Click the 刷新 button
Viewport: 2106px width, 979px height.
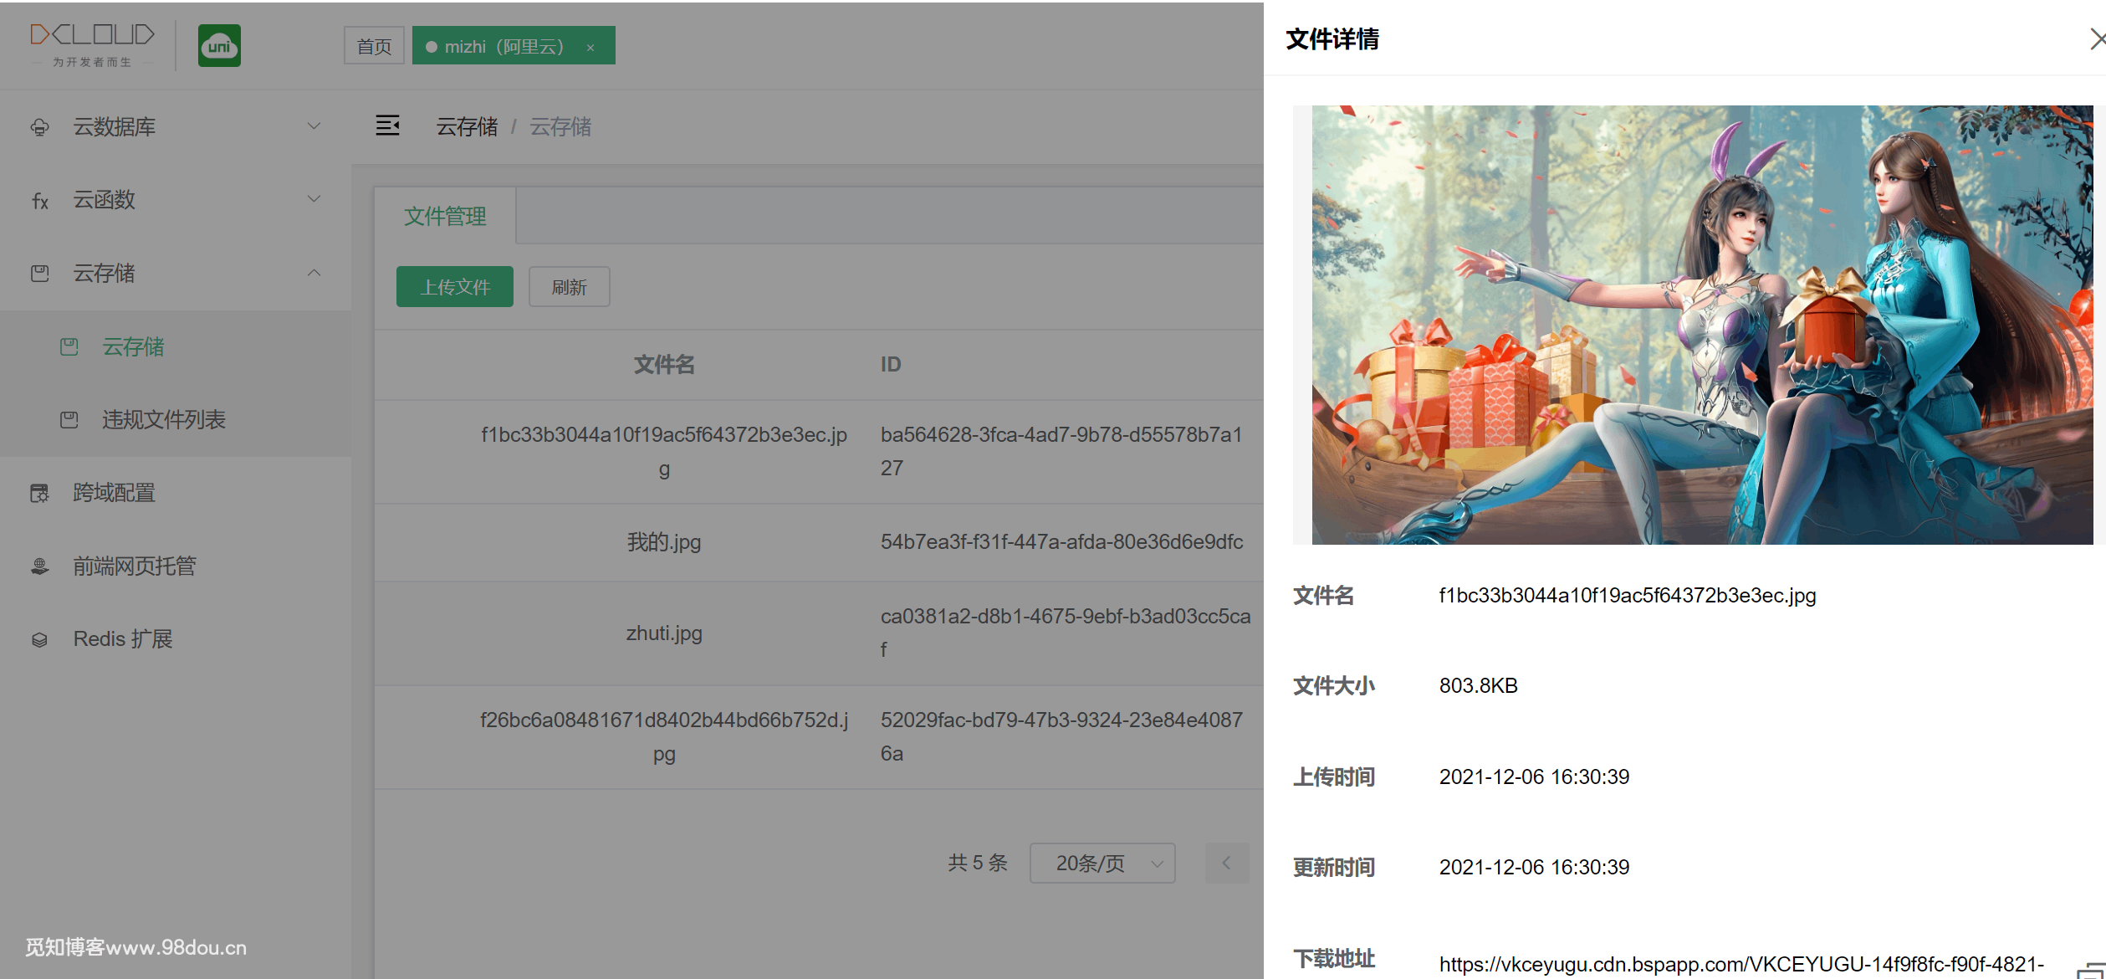570,287
